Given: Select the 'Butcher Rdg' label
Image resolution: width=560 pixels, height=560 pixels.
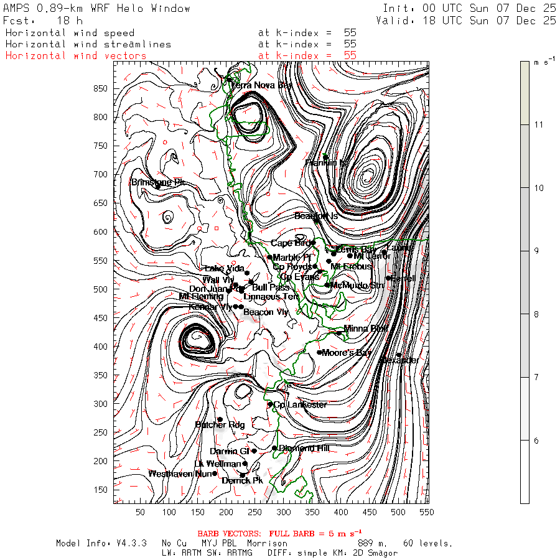Looking at the screenshot, I should 220,424.
